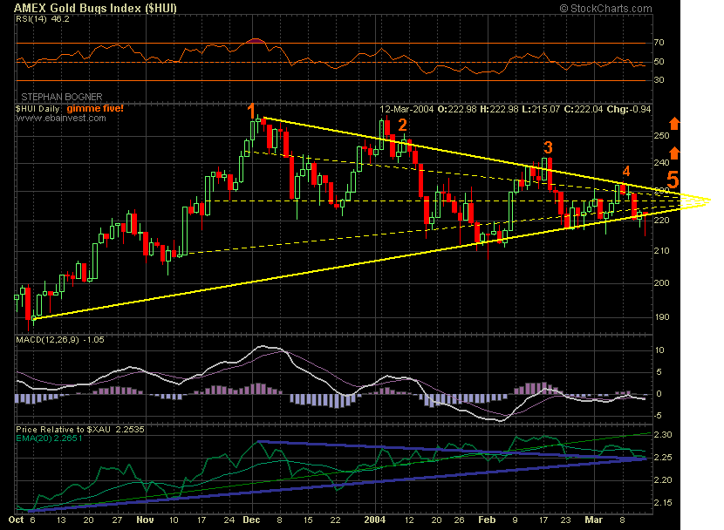Click the MACD axis value '-5'
Screen dimensions: 724x530
pos(659,416)
